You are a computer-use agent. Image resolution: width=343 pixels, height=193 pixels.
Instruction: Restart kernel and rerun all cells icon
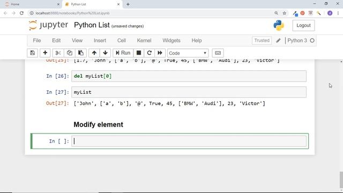point(160,53)
